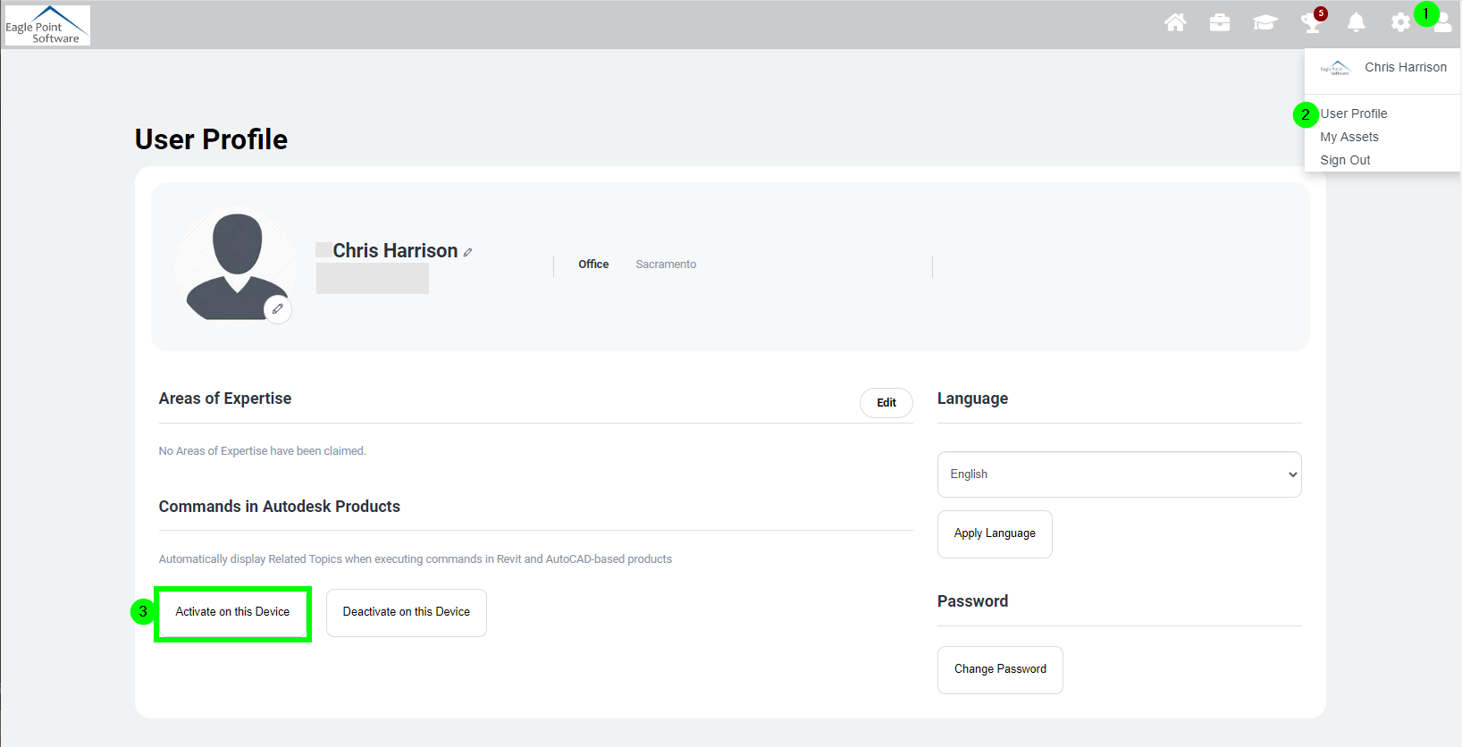Open the trophy achievements icon
This screenshot has width=1462, height=747.
[x=1311, y=23]
